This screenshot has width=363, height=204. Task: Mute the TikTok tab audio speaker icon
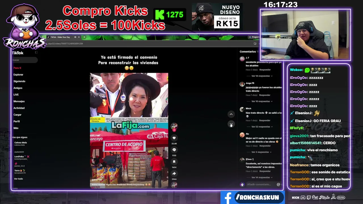tap(75, 37)
